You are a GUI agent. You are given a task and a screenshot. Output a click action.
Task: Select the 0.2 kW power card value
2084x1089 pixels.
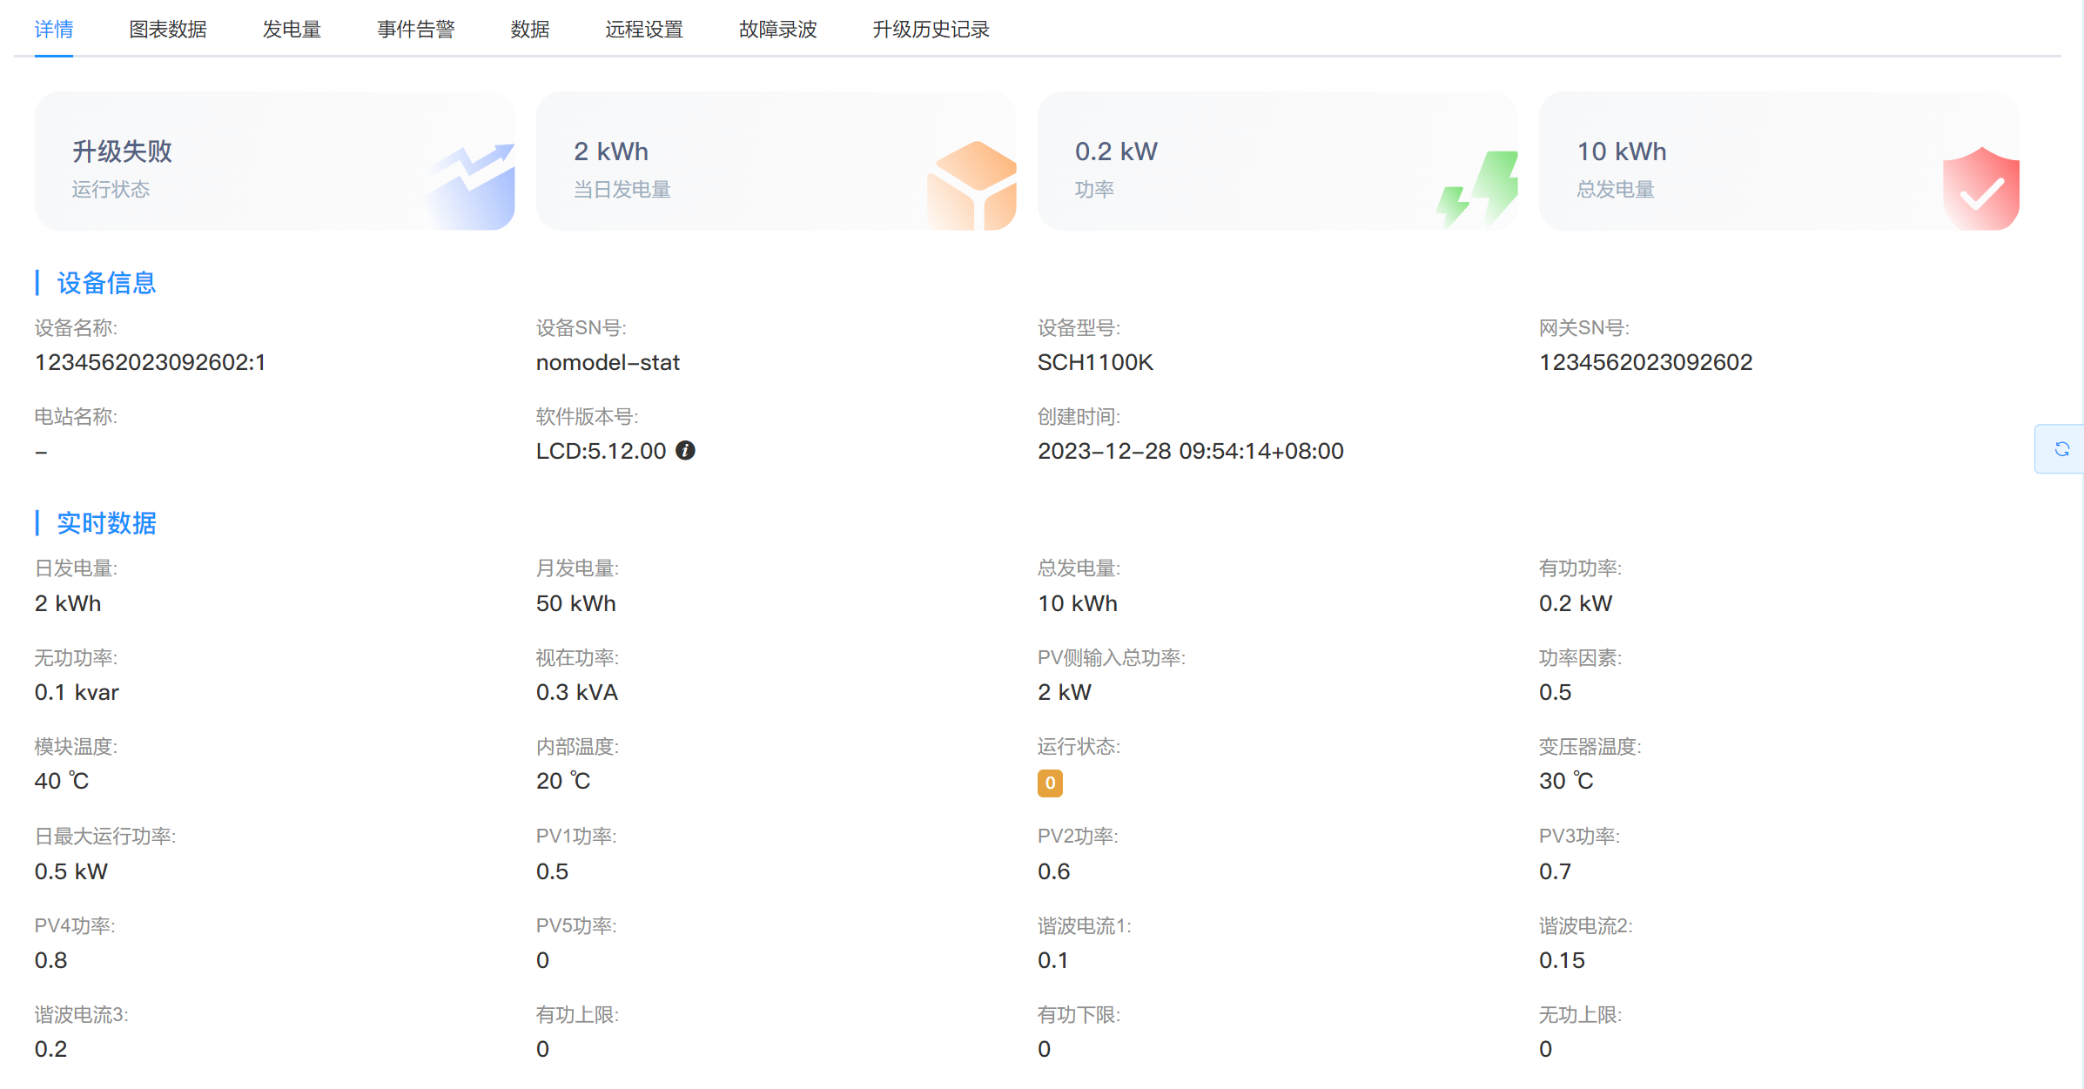point(1116,151)
